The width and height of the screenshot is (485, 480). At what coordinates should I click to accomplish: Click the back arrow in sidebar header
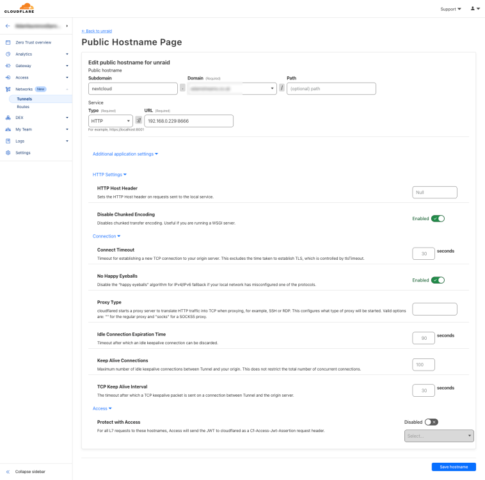[x=8, y=26]
